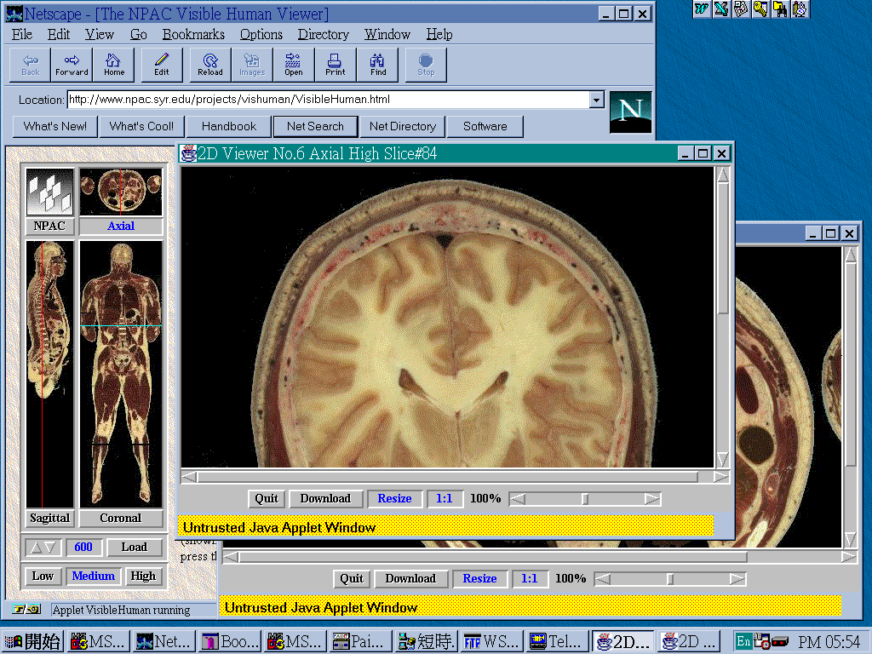
Task: Click the Images toolbar icon
Action: pos(252,65)
